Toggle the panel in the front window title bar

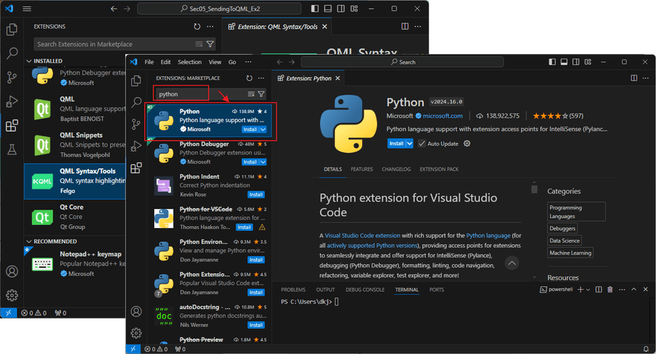(564, 62)
